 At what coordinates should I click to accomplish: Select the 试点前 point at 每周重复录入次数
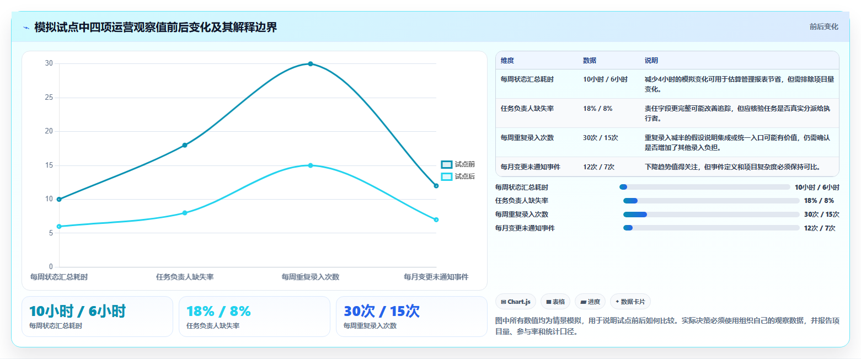pos(311,64)
